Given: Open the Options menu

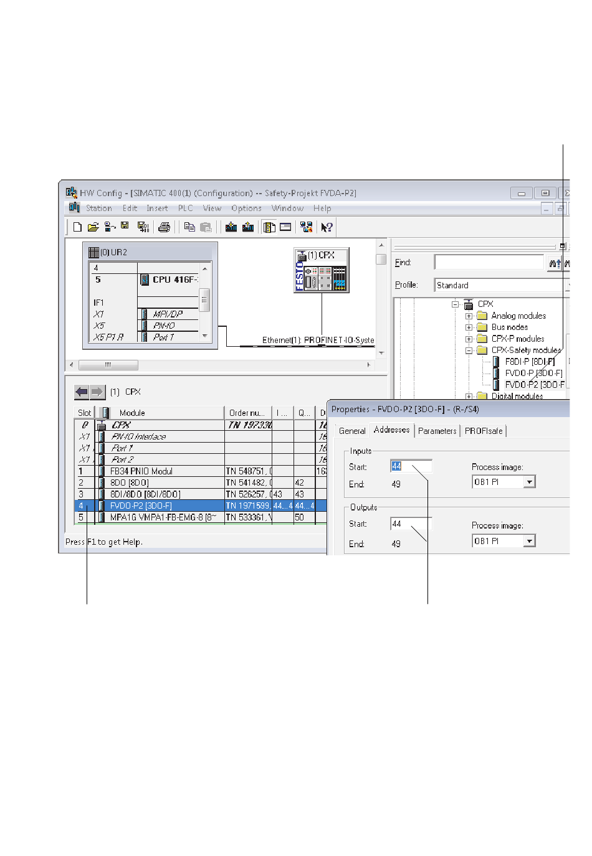Looking at the screenshot, I should (246, 208).
